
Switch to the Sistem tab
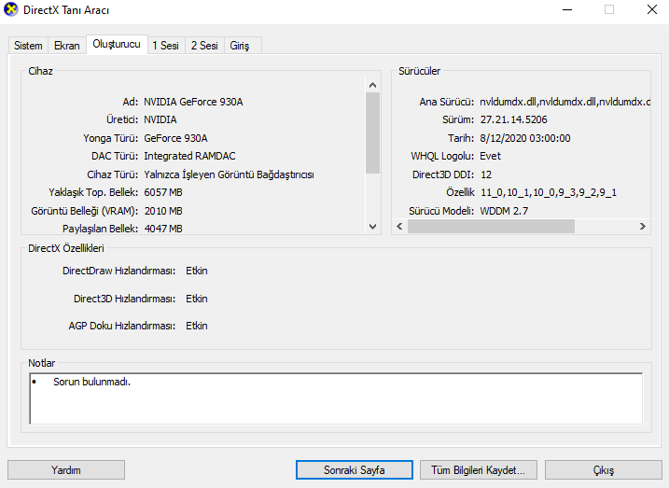[x=28, y=46]
